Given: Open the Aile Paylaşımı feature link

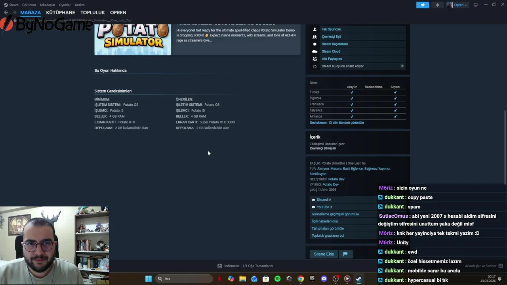Looking at the screenshot, I should pyautogui.click(x=332, y=59).
